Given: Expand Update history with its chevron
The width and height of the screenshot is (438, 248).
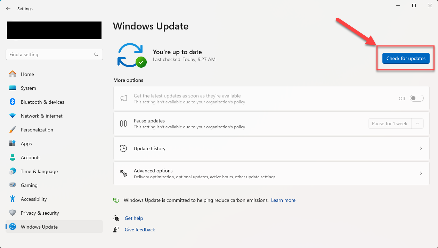Looking at the screenshot, I should (421, 148).
